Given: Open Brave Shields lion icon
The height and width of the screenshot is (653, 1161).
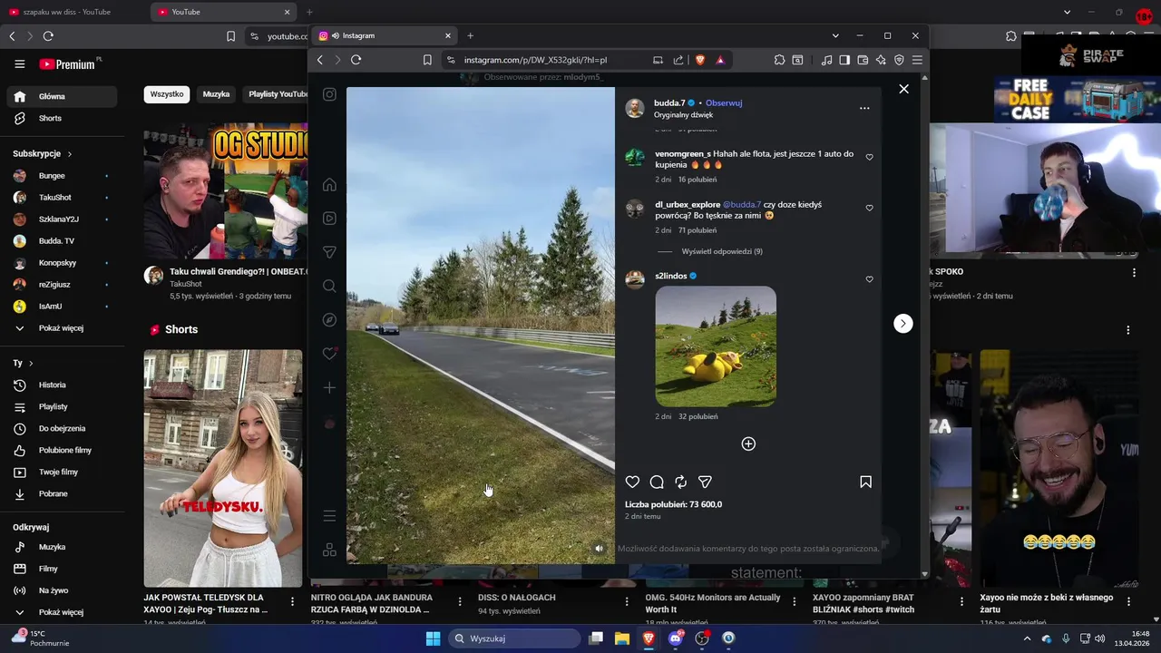Looking at the screenshot, I should [700, 60].
